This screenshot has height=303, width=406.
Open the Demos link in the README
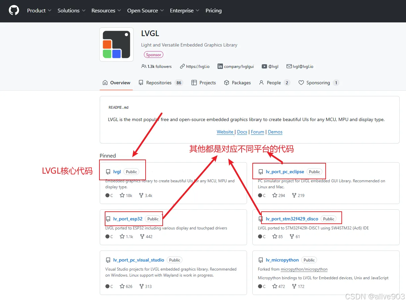[x=275, y=132]
